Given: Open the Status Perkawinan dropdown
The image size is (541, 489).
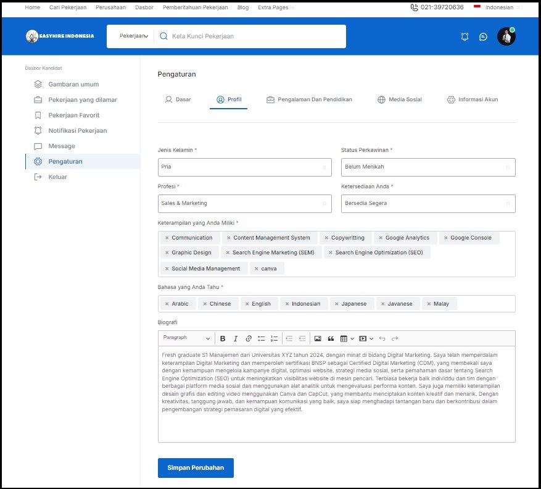Looking at the screenshot, I should pyautogui.click(x=428, y=167).
